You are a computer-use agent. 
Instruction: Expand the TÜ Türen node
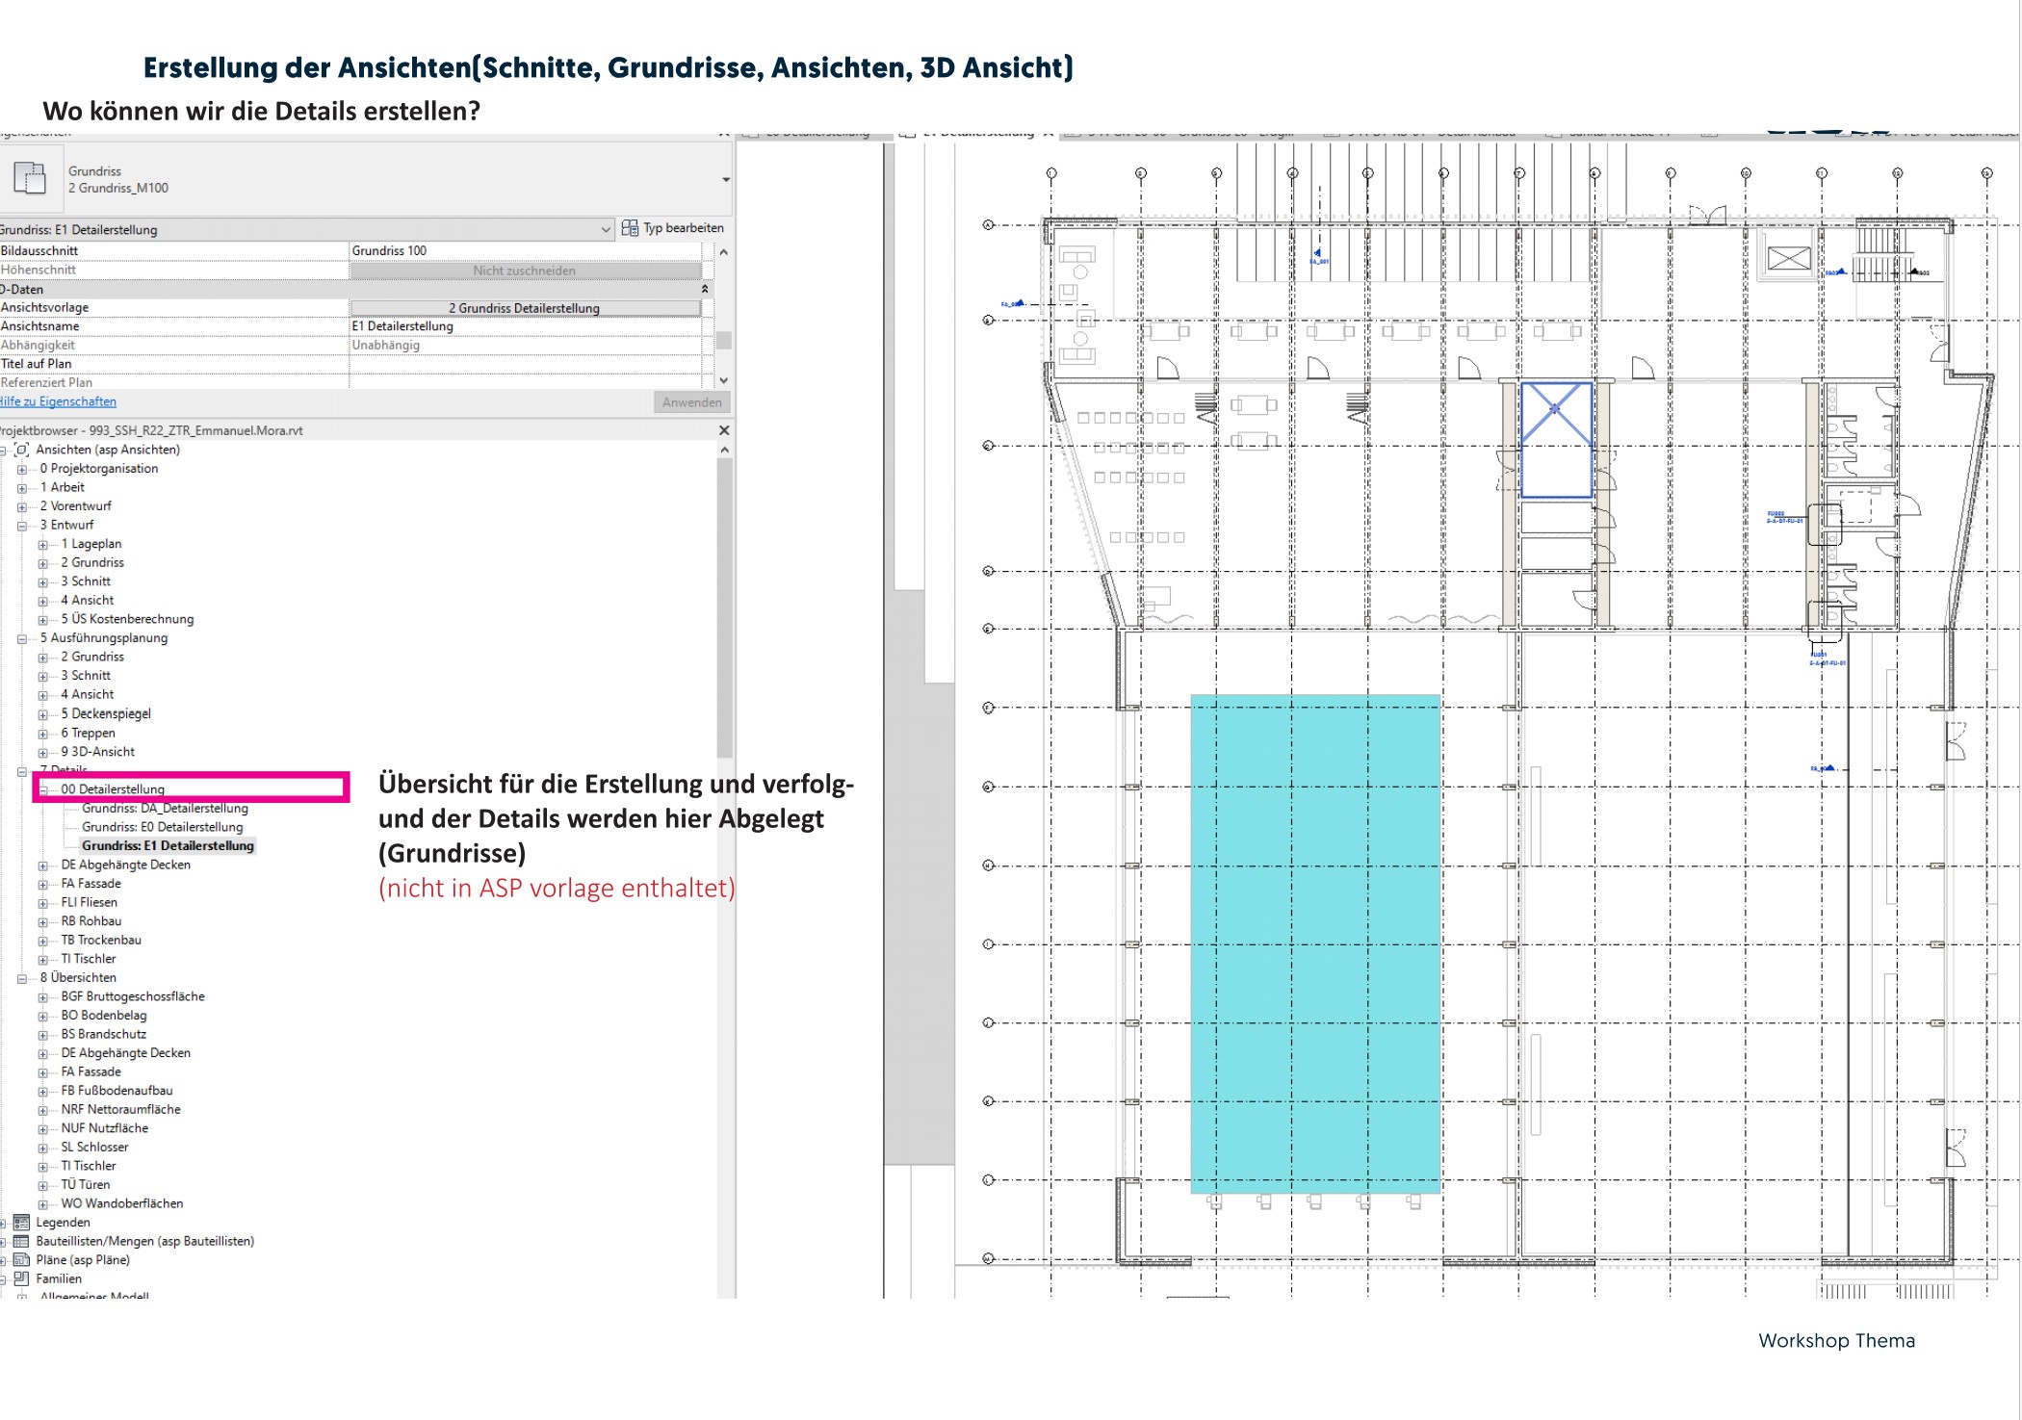[42, 1186]
